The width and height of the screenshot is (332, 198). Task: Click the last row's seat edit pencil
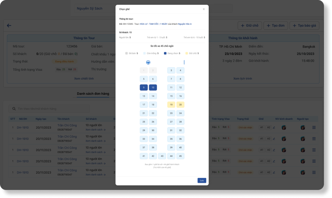coord(274,173)
